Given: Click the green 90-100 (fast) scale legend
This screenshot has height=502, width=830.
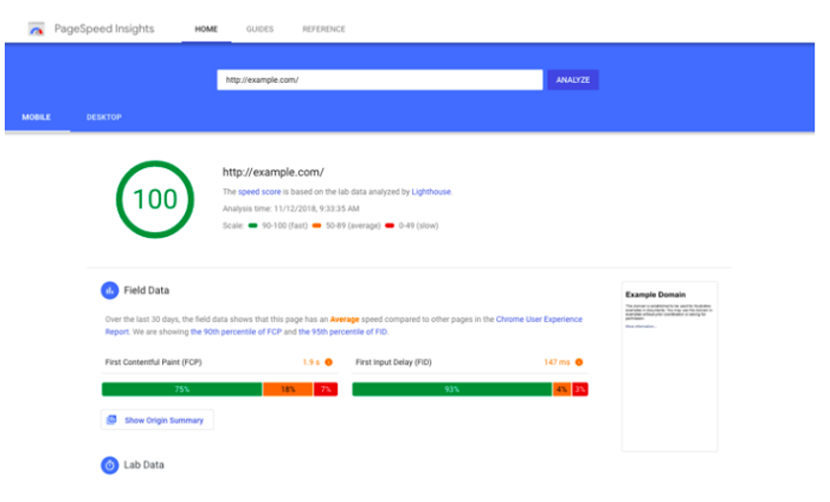Looking at the screenshot, I should (x=279, y=225).
